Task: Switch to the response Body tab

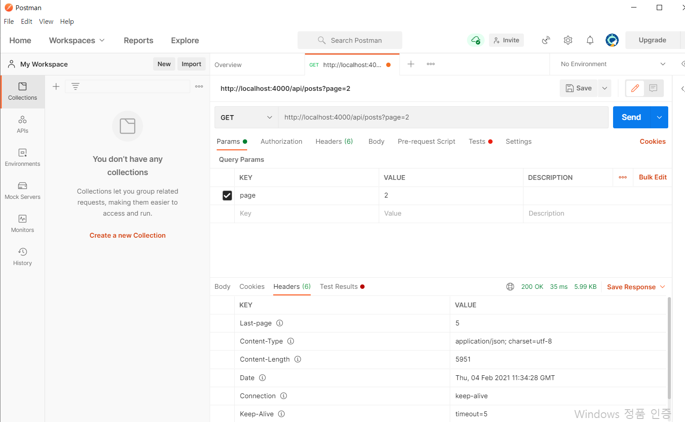Action: (x=222, y=287)
